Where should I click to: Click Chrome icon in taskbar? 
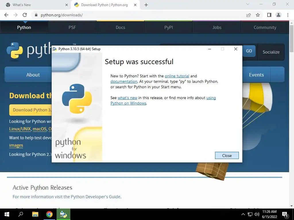pyautogui.click(x=49, y=214)
